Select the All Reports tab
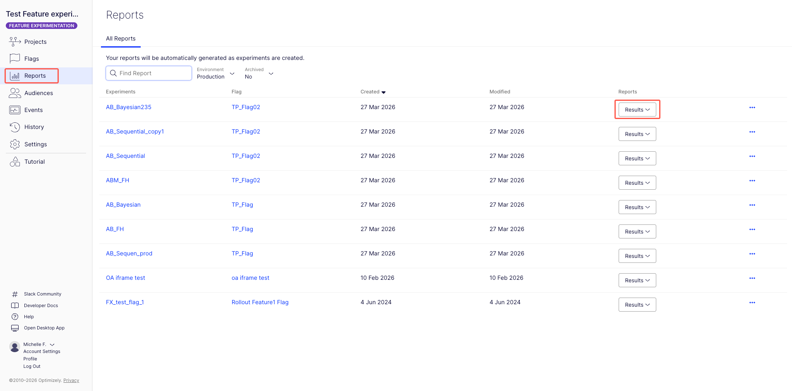Image resolution: width=792 pixels, height=391 pixels. click(120, 38)
